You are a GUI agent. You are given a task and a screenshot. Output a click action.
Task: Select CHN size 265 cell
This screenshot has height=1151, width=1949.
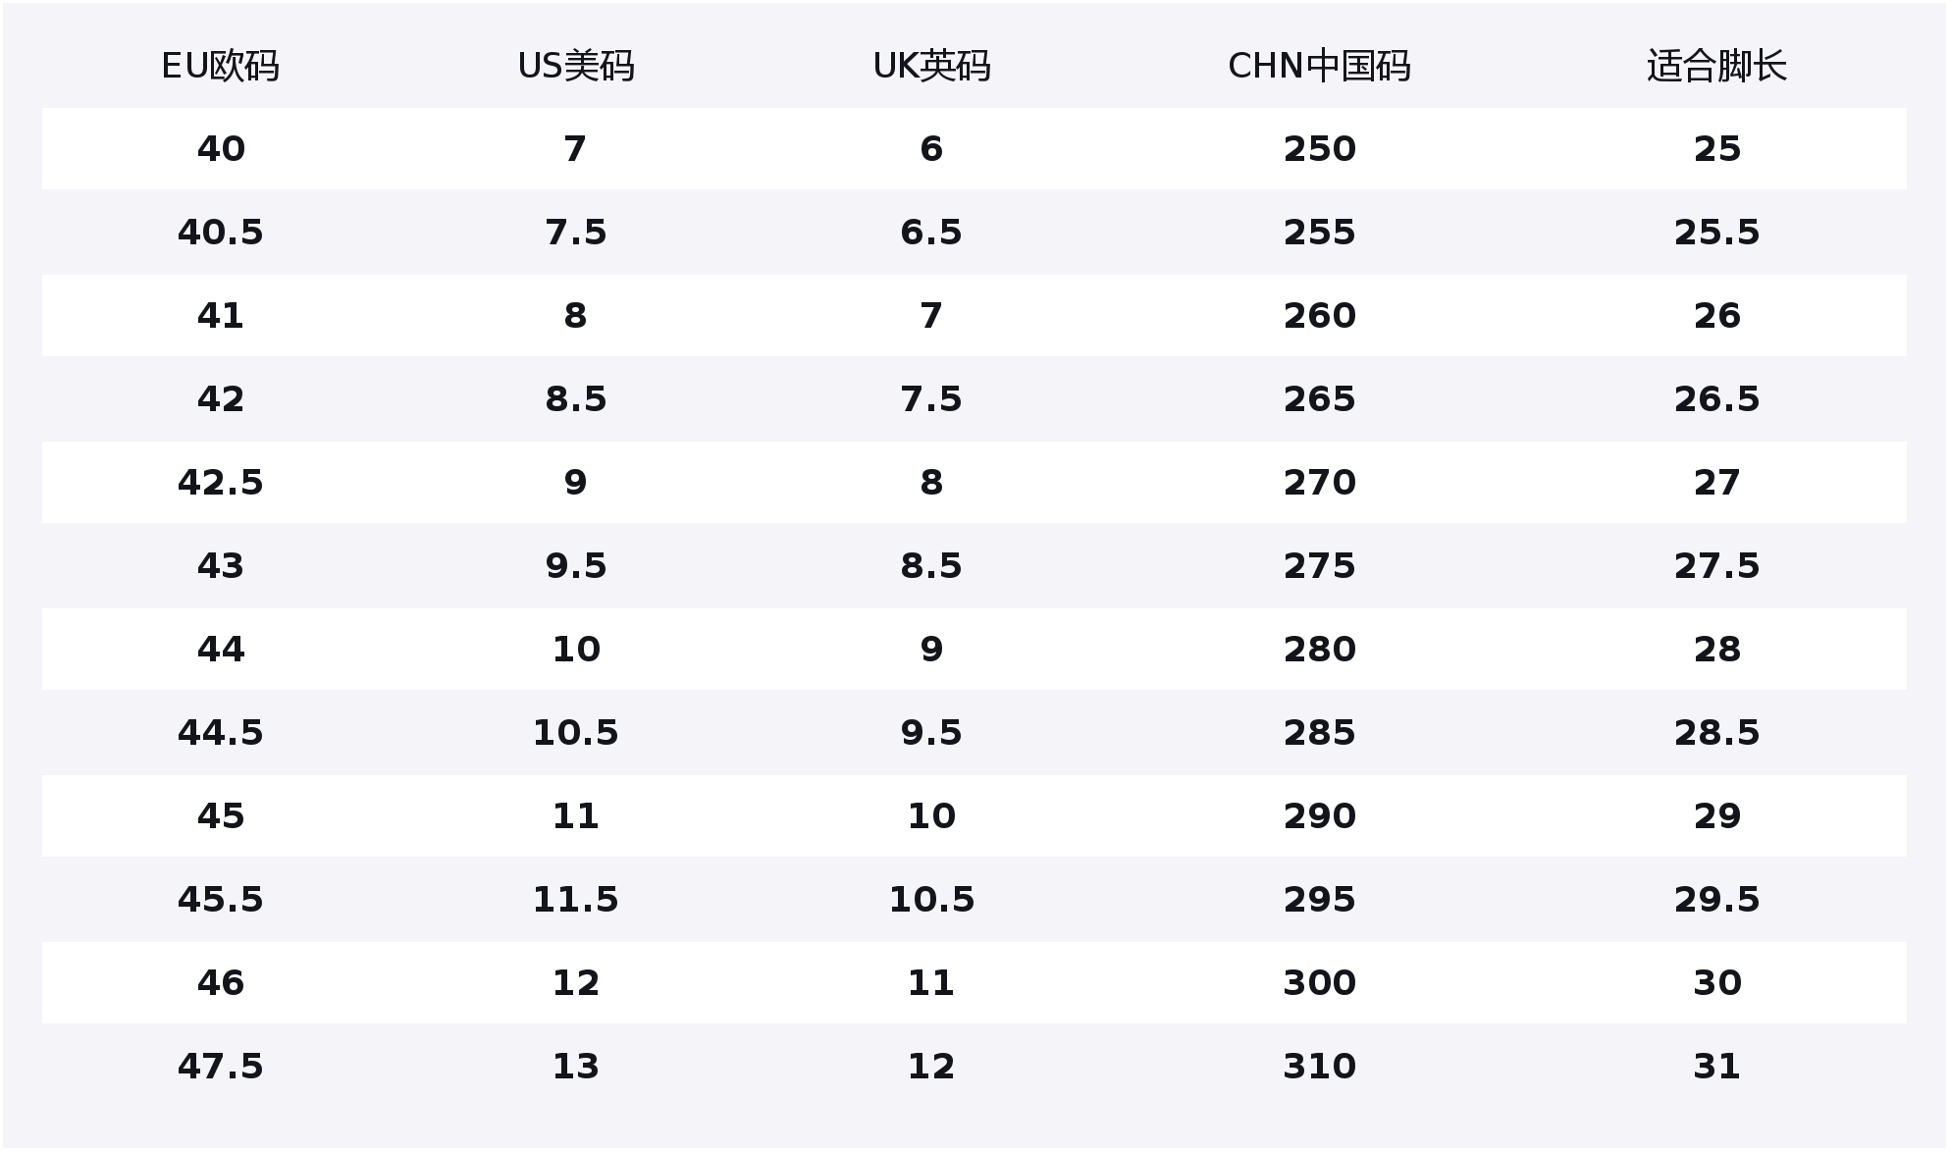tap(1319, 399)
